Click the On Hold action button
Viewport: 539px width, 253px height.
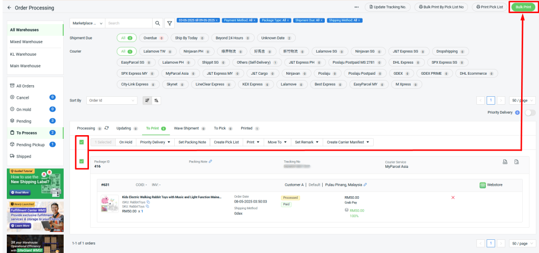tap(125, 142)
